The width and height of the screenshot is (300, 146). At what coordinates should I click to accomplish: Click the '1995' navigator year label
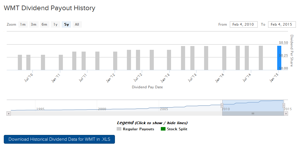pos(40,109)
